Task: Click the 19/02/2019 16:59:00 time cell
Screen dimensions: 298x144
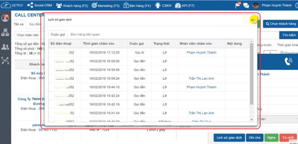Action: (x=104, y=61)
